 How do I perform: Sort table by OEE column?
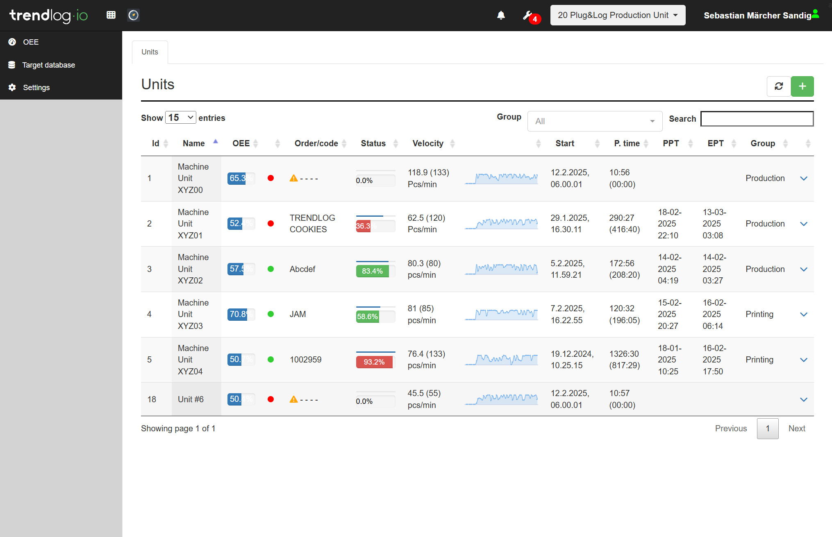(x=241, y=143)
